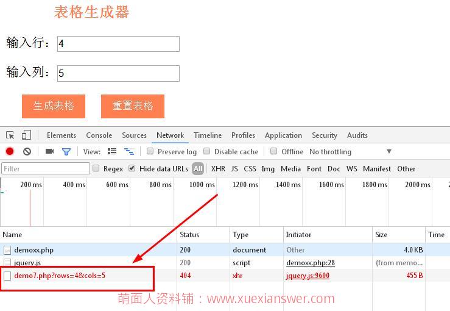Click the demo7.php request file icon
Screen dimensions: 450x311
coord(7,276)
